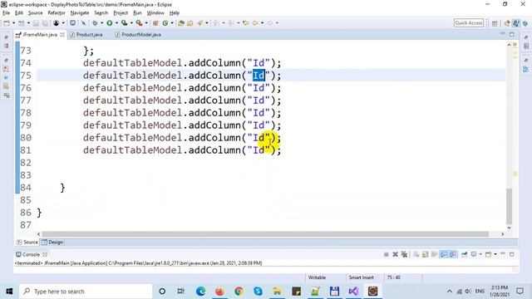This screenshot has height=299, width=532.
Task: Click the Type here to search box
Action: [86, 292]
